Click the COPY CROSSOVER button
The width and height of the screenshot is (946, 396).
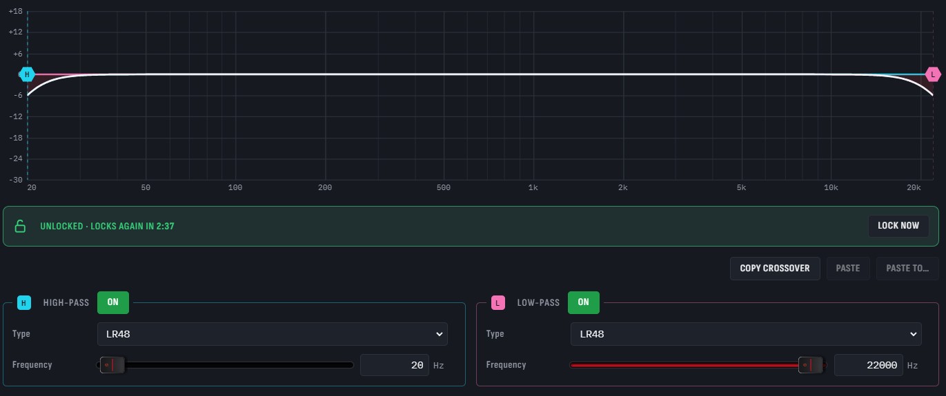[775, 268]
